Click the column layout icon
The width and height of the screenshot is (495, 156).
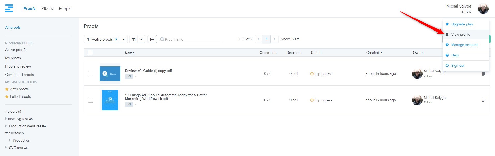click(134, 39)
